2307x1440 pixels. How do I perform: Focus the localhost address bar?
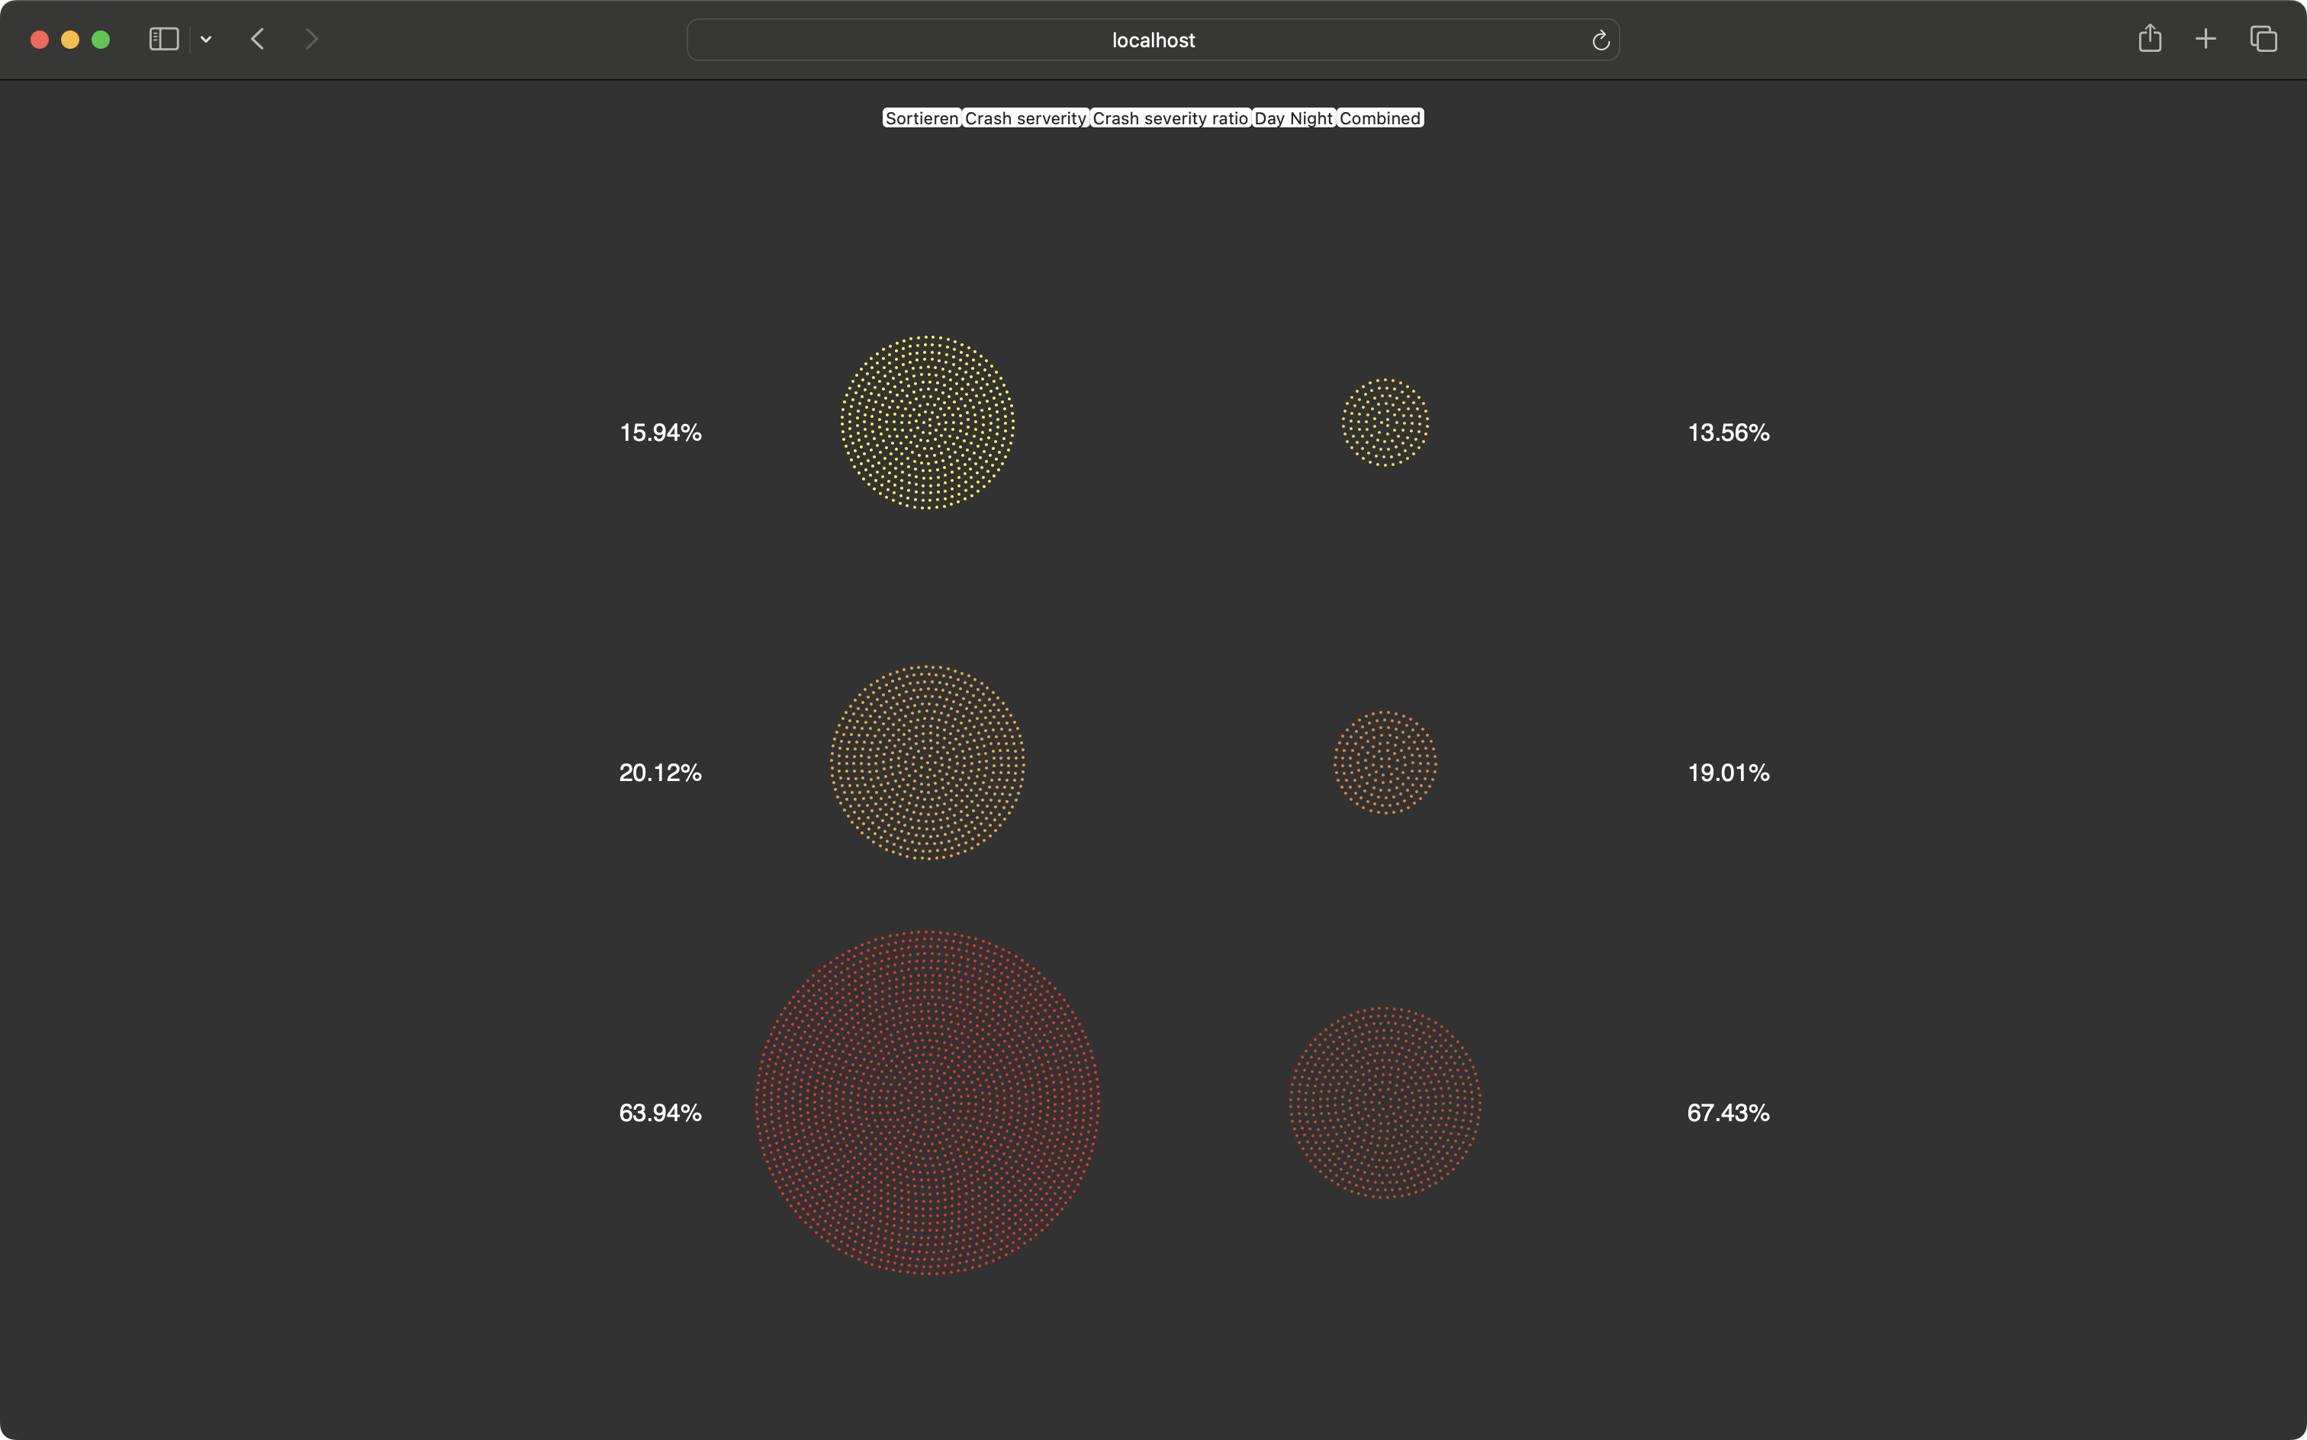(1153, 40)
